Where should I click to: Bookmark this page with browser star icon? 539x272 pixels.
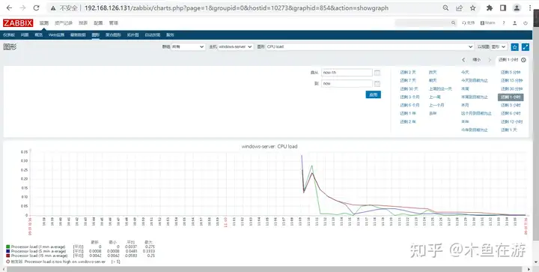coord(473,8)
